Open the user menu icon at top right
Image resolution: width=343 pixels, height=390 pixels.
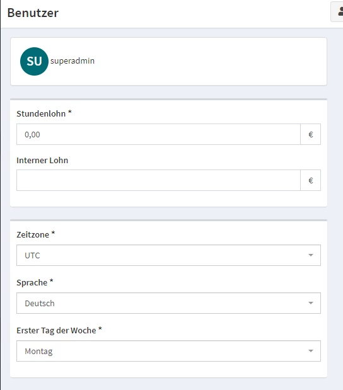[340, 12]
